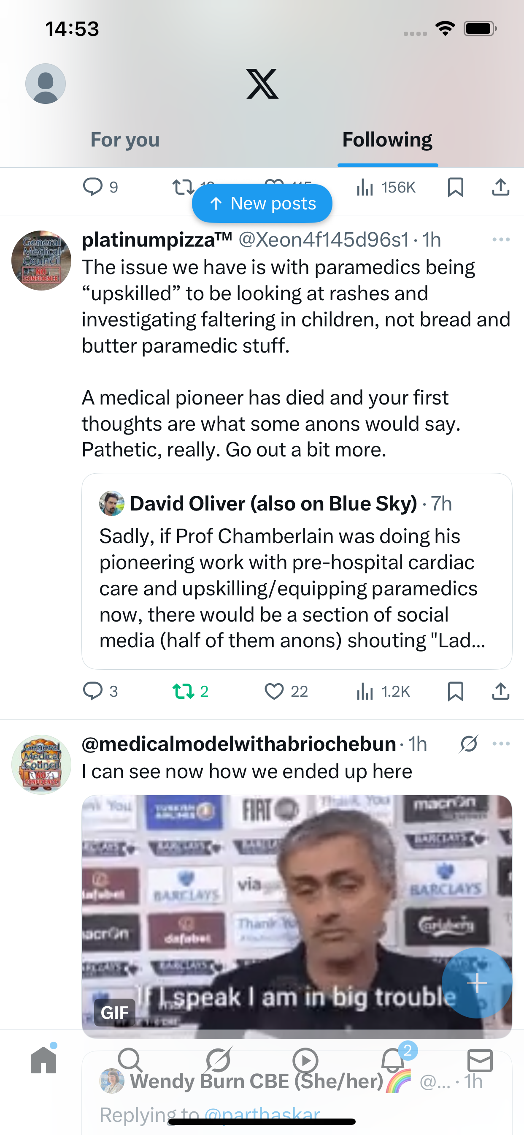Viewport: 524px width, 1135px height.
Task: Open search from the bottom navigation
Action: [130, 1060]
